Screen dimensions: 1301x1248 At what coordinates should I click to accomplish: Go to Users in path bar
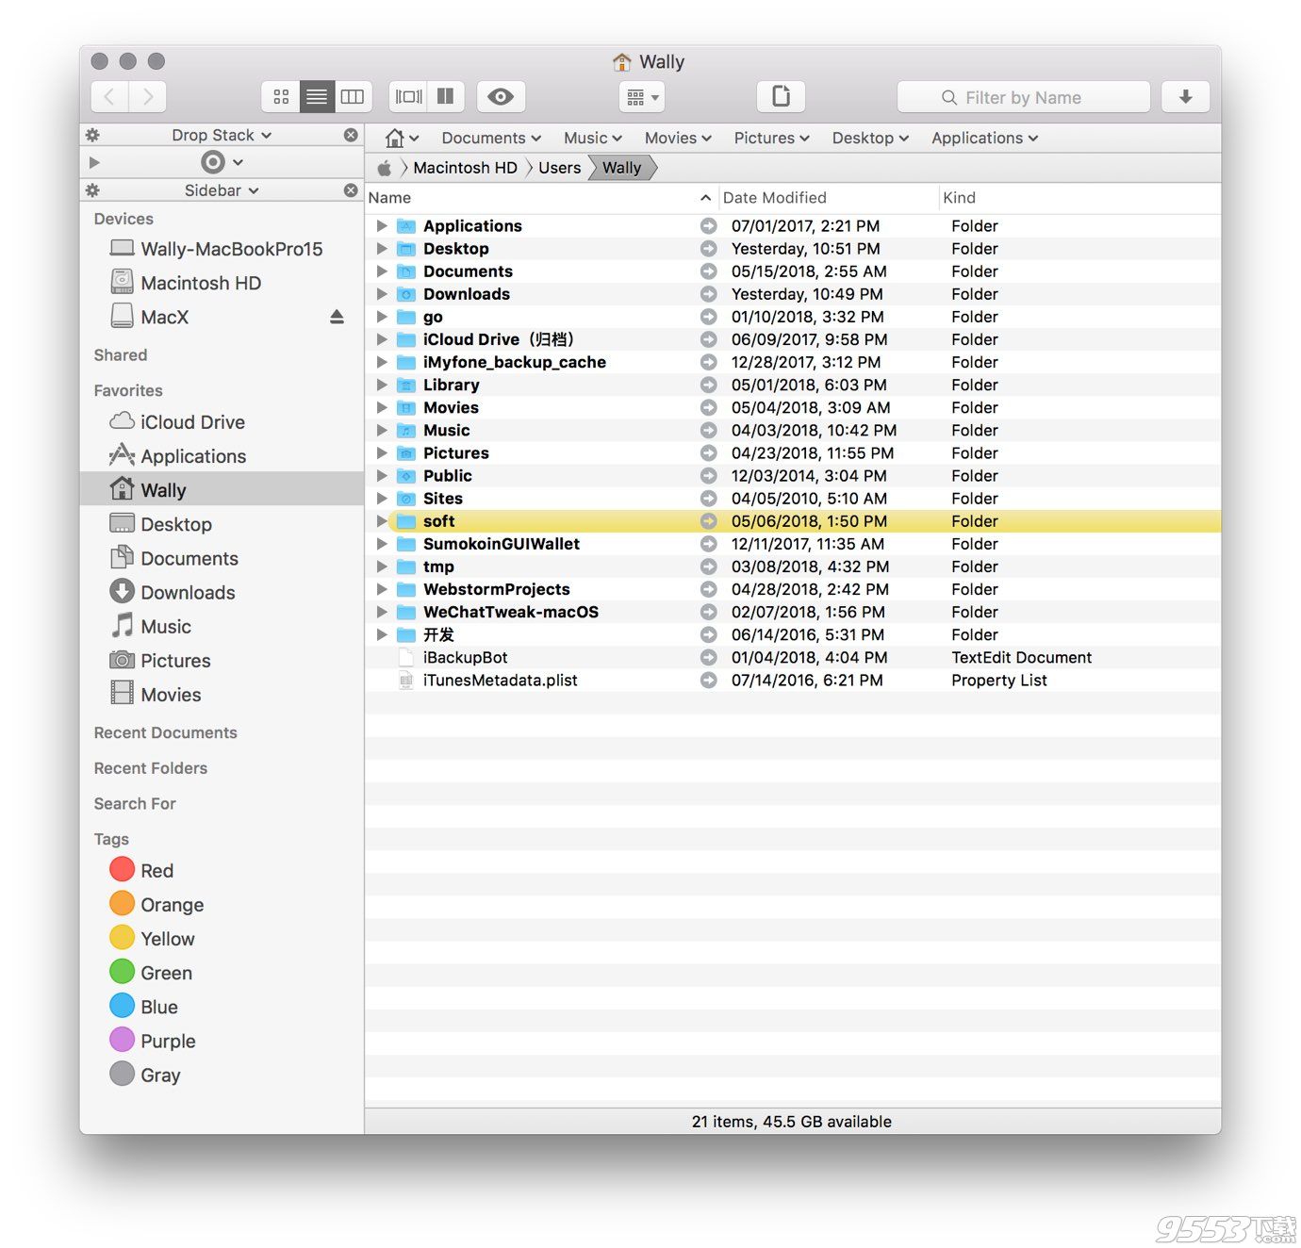[559, 168]
